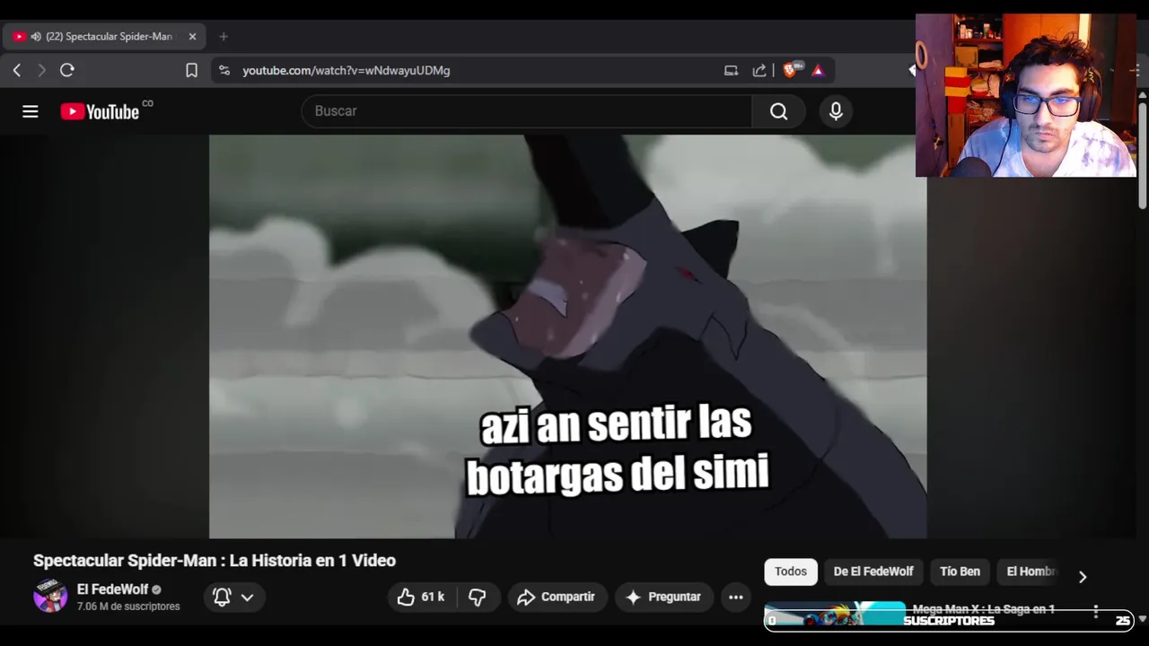Select the De El FedeWolf filter chip
The width and height of the screenshot is (1149, 646).
click(873, 572)
